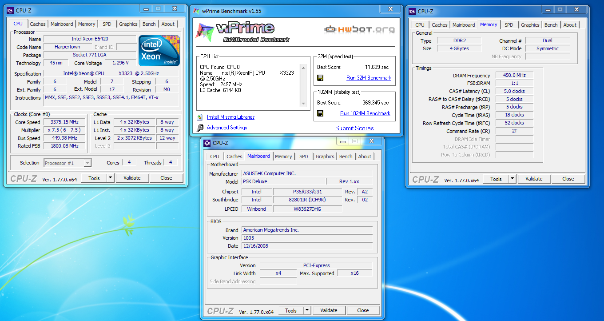Viewport: 604px width, 321px height.
Task: Open SPD tab in Mainboard window
Action: (304, 156)
